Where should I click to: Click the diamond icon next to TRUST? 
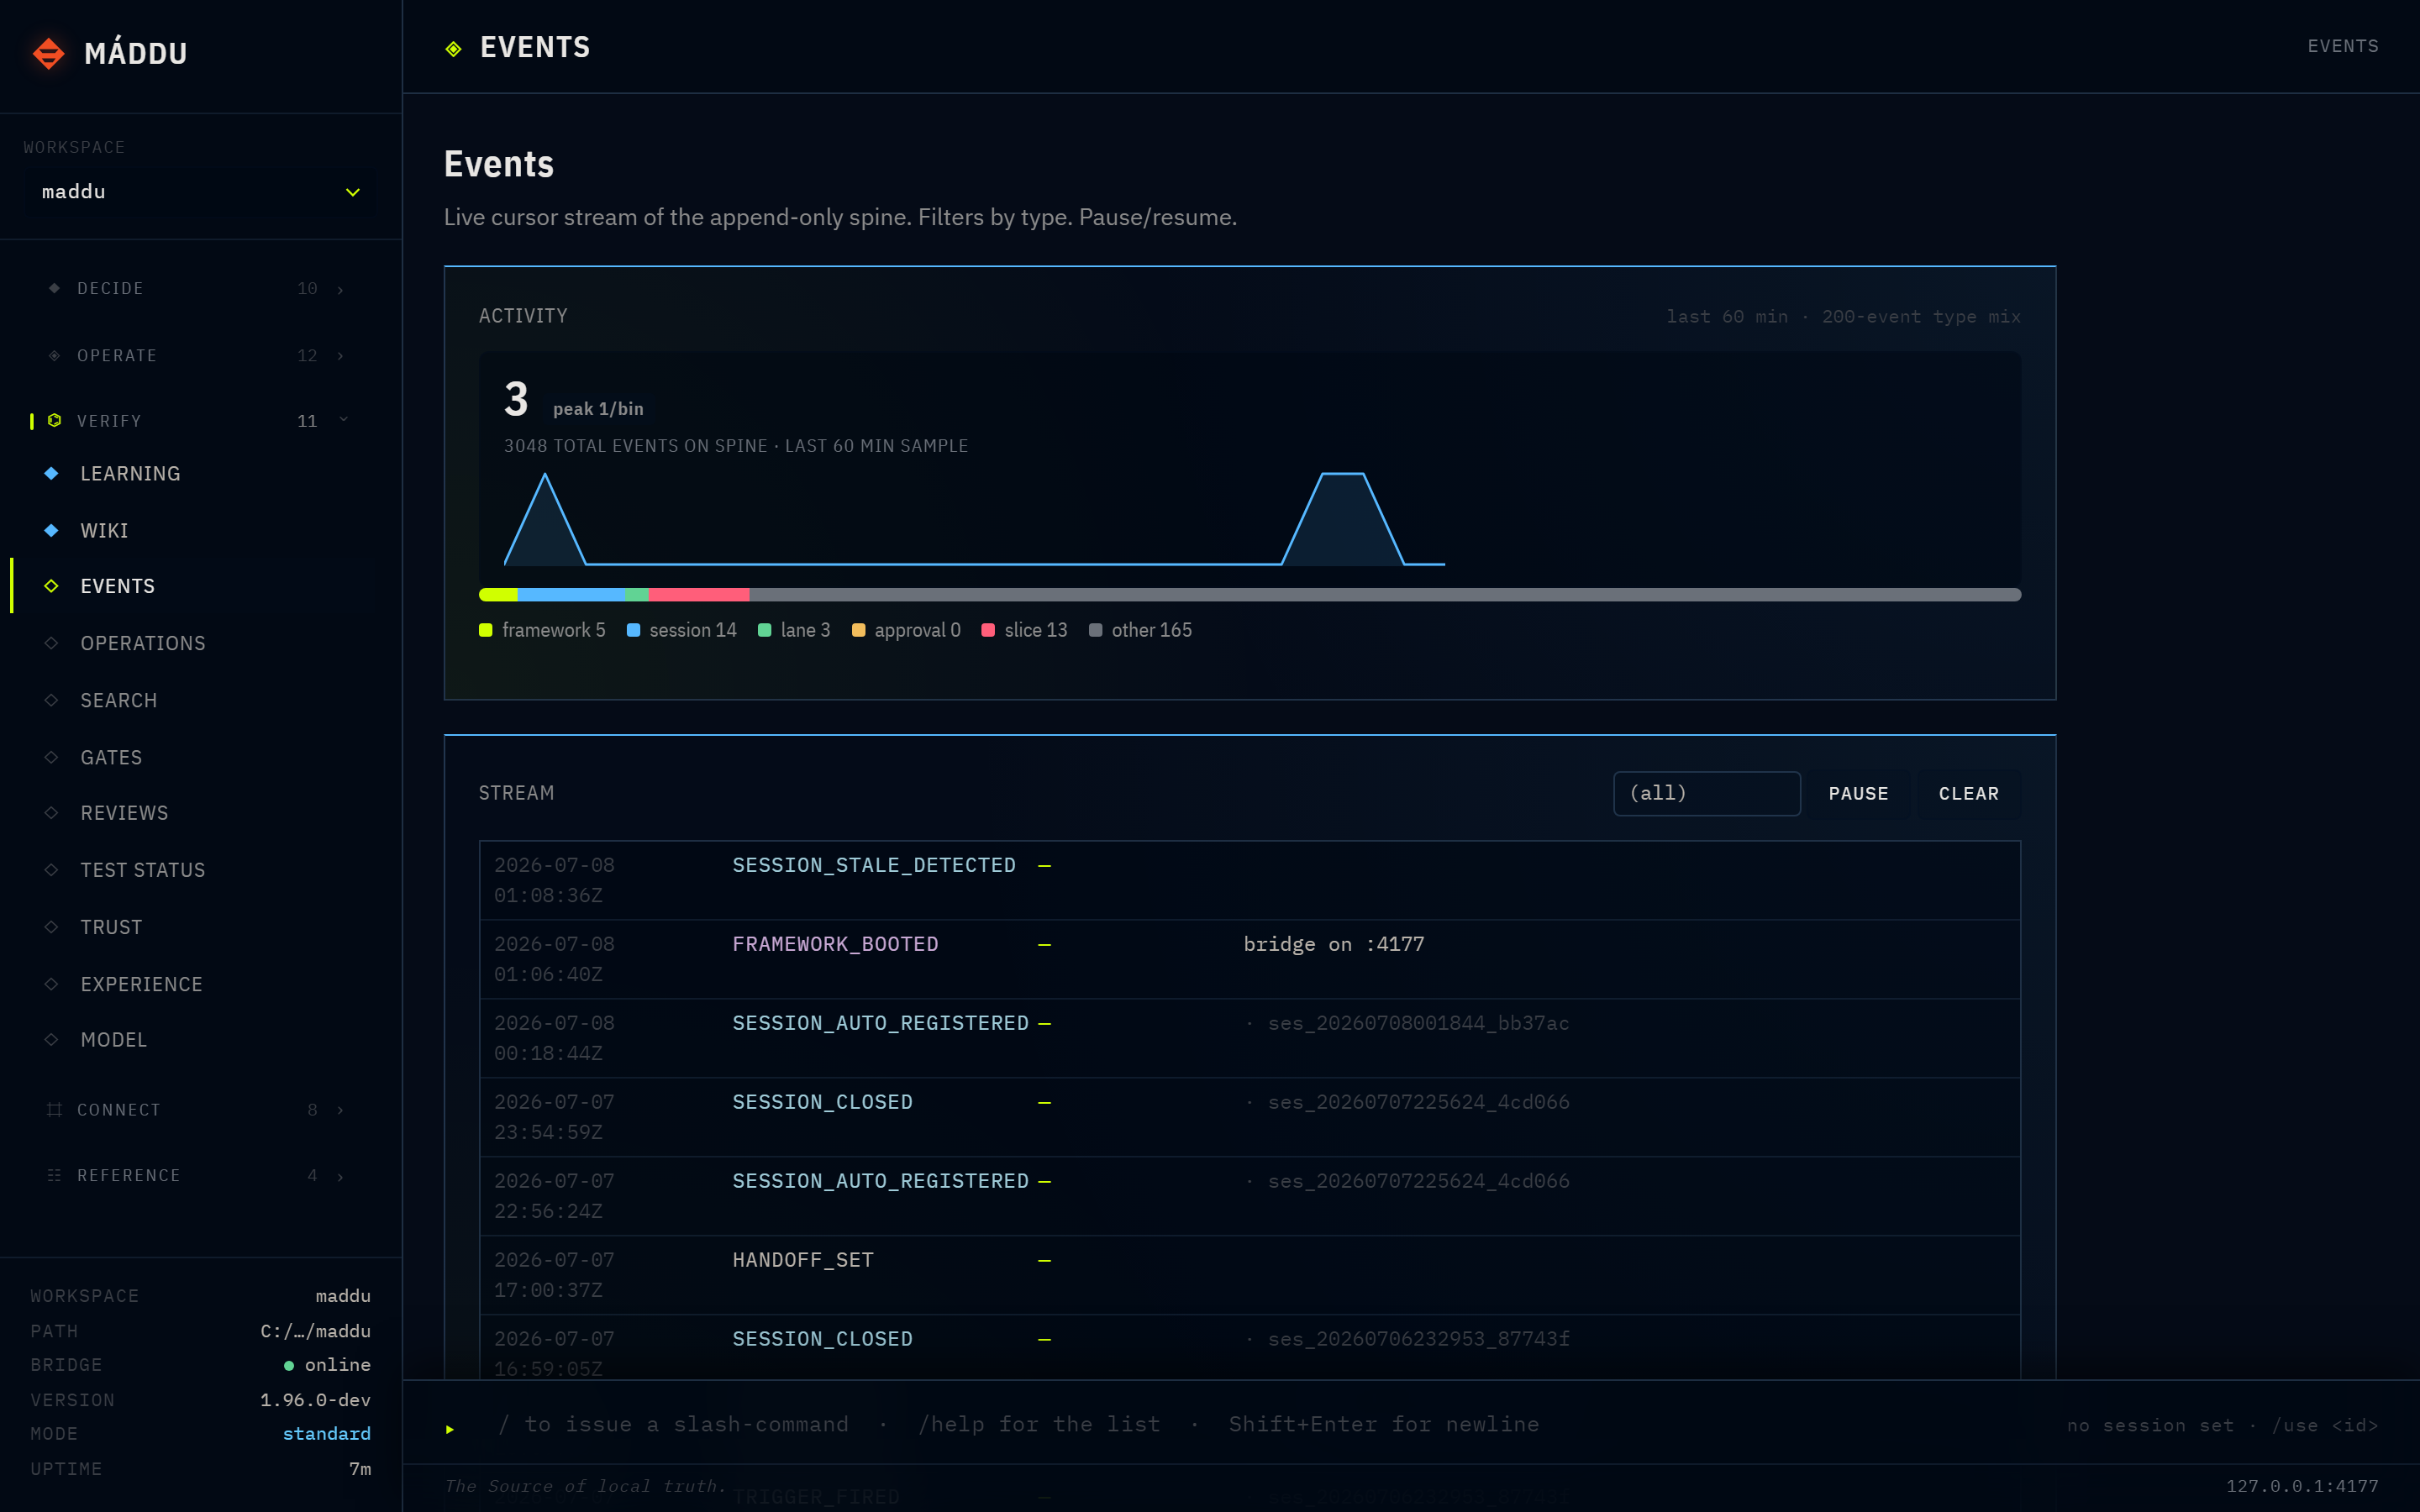tap(51, 927)
